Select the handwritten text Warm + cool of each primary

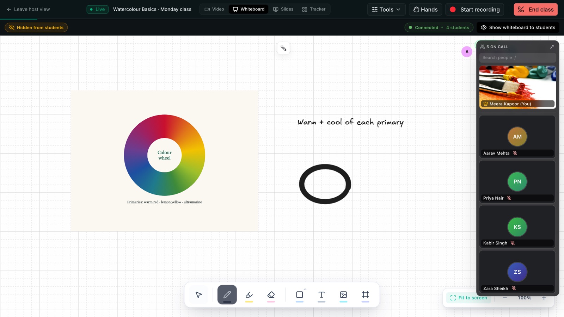pyautogui.click(x=350, y=122)
